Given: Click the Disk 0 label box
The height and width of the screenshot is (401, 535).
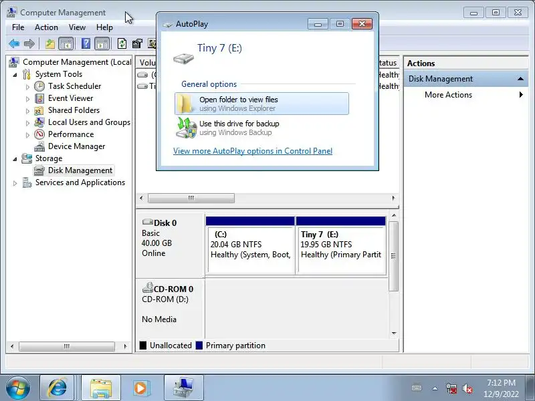Looking at the screenshot, I should pos(171,244).
